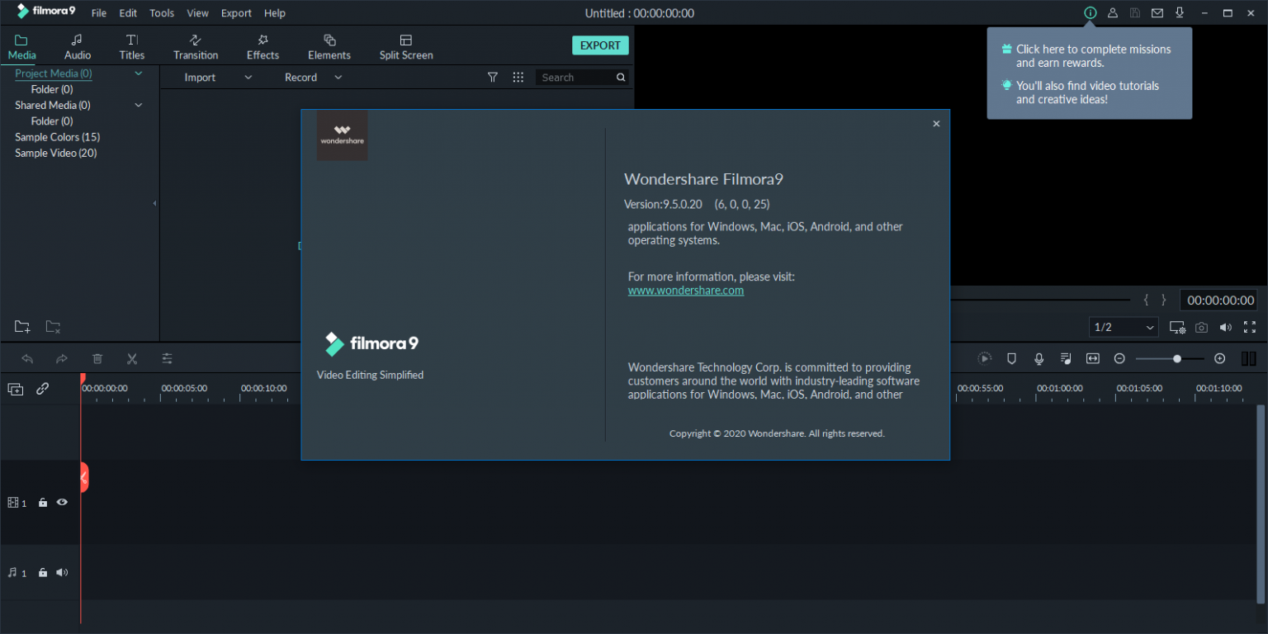1268x634 pixels.
Task: Switch to the Transition tab
Action: coord(196,47)
